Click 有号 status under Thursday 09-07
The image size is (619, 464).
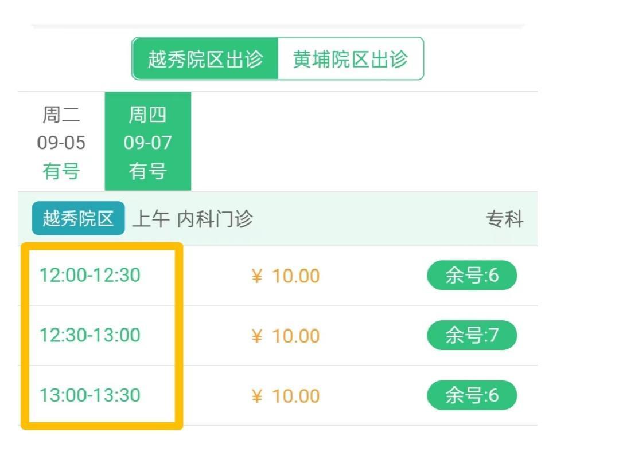(148, 171)
